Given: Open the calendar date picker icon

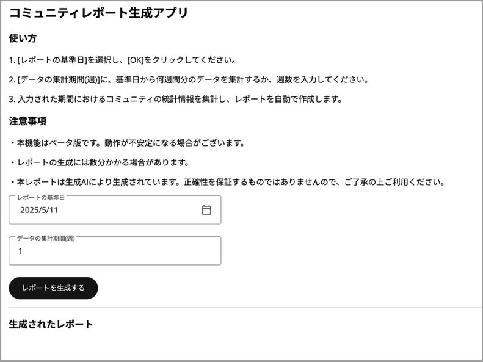Looking at the screenshot, I should [x=206, y=210].
